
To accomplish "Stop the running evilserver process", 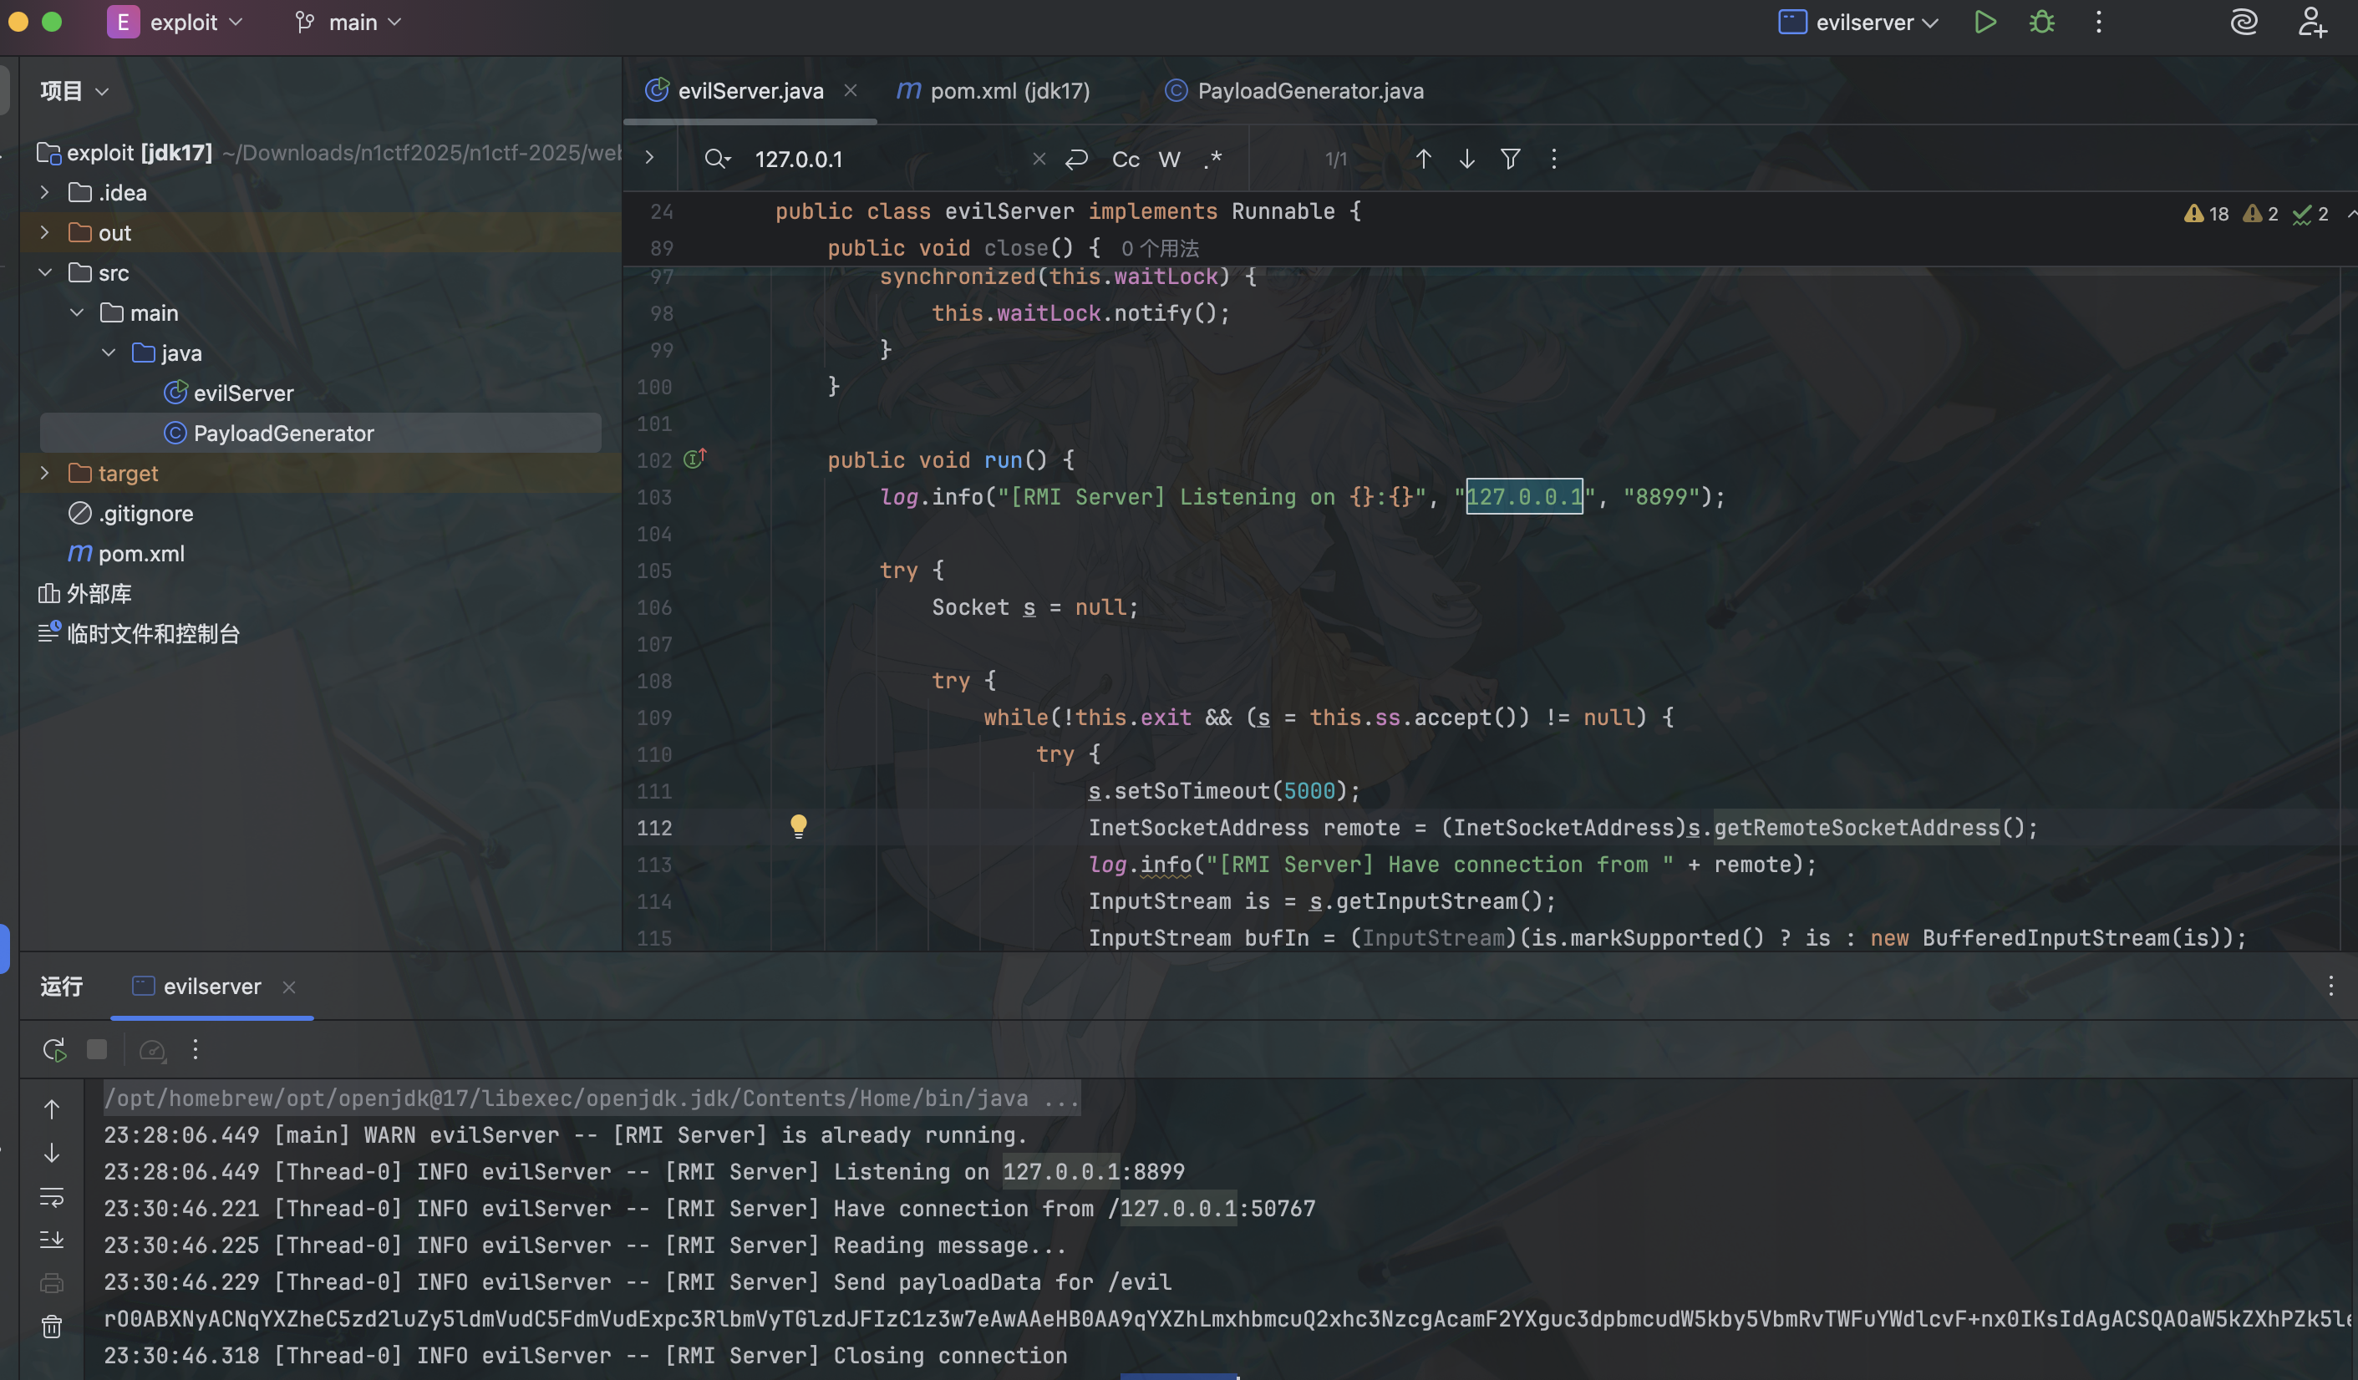I will (x=96, y=1050).
